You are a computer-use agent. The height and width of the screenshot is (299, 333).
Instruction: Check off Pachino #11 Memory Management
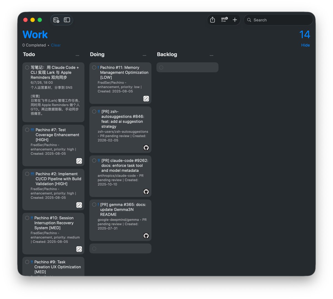point(94,67)
